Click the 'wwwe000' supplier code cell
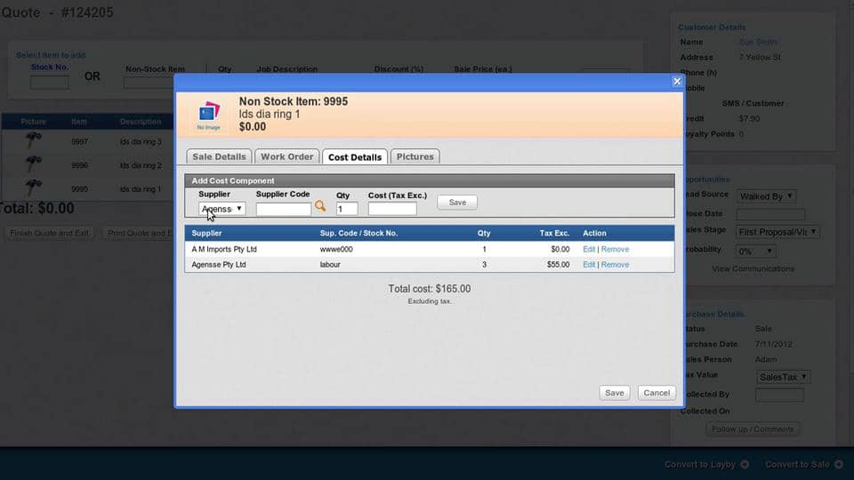This screenshot has width=854, height=480. [x=336, y=249]
